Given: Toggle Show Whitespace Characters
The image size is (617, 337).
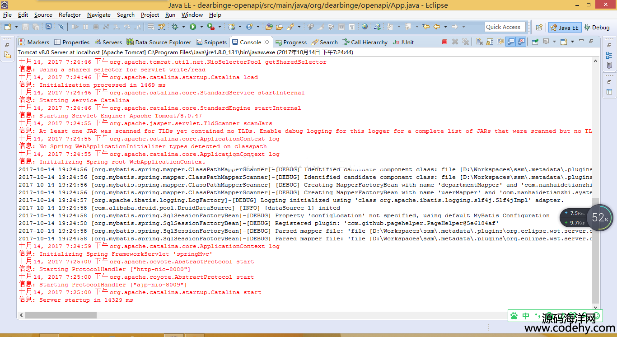Looking at the screenshot, I should point(351,27).
